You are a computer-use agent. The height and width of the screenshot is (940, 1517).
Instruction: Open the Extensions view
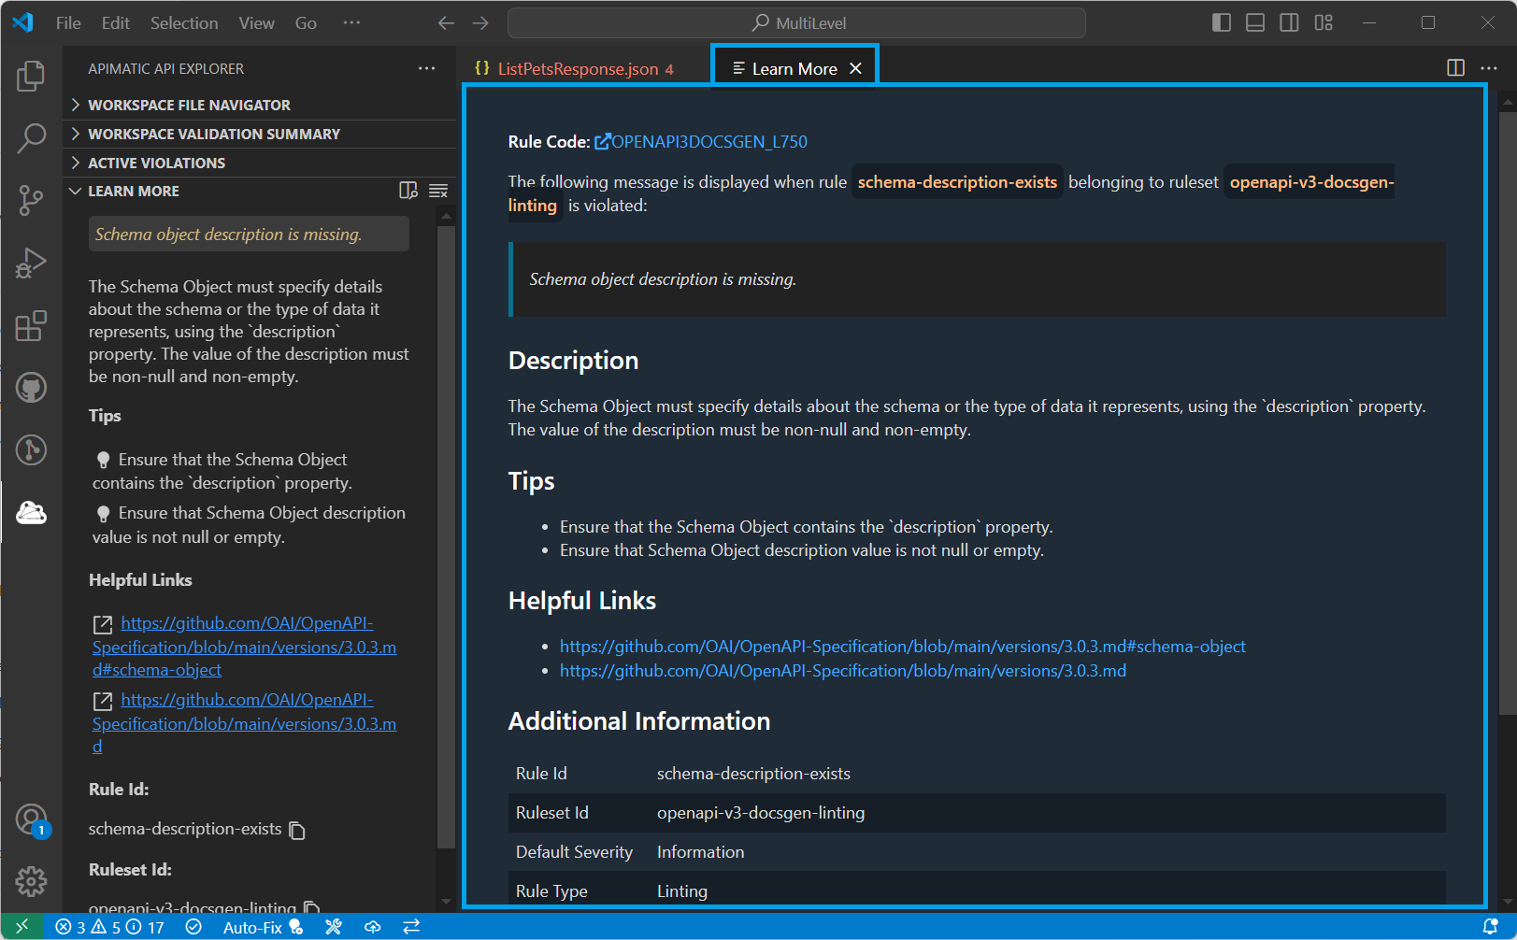31,325
